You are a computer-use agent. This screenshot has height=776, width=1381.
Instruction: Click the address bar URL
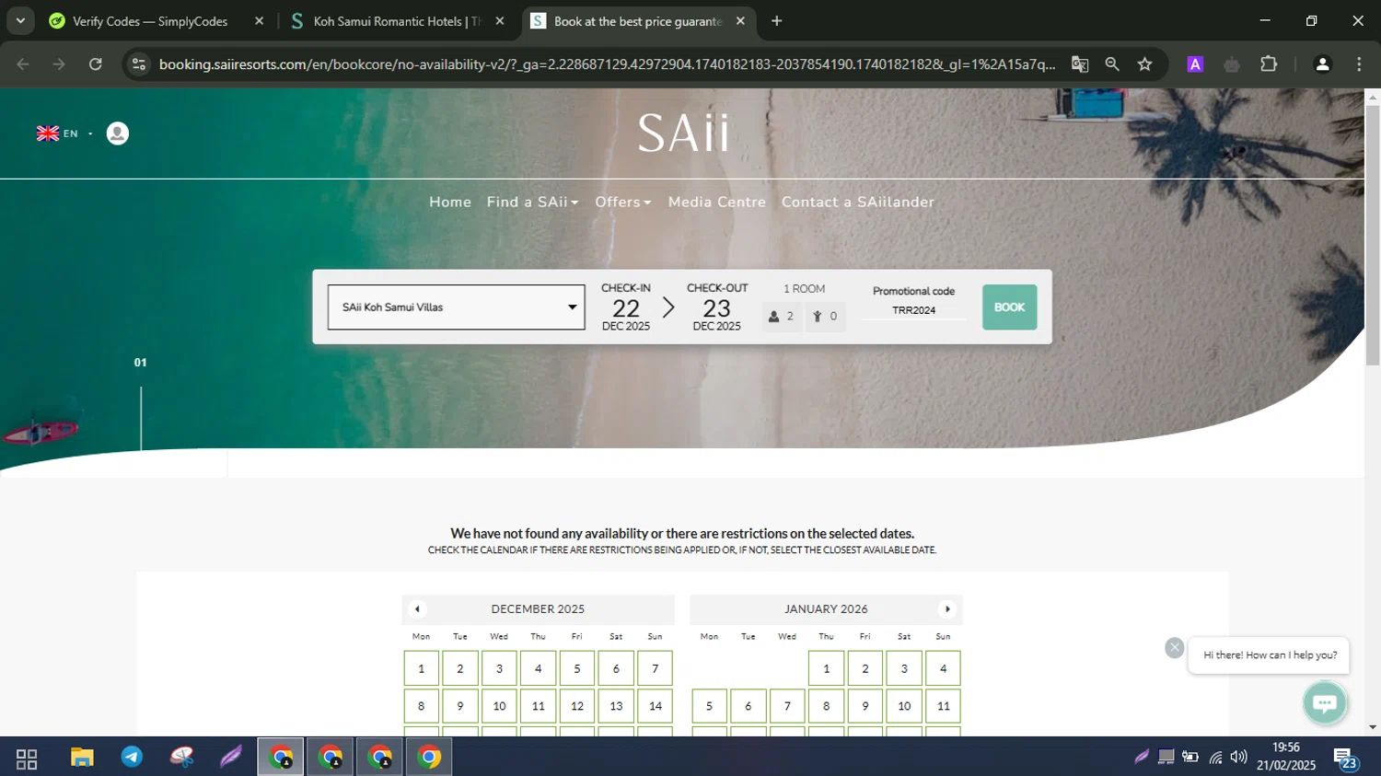607,64
